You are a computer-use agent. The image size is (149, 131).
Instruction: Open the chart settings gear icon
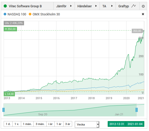tap(143, 6)
